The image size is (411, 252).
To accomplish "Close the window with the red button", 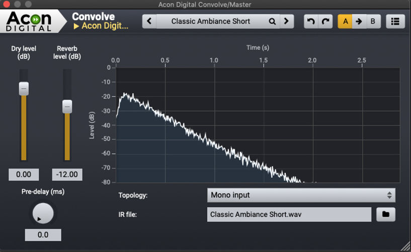I will point(7,4).
